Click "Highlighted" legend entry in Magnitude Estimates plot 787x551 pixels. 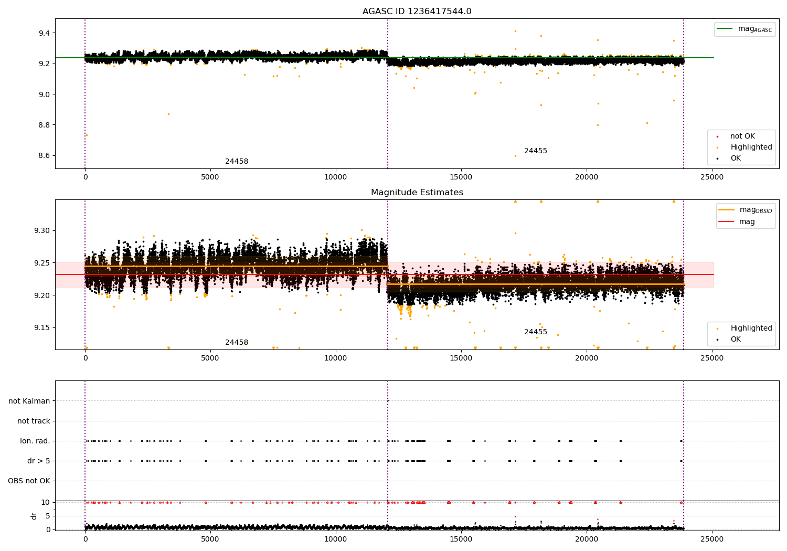(751, 329)
